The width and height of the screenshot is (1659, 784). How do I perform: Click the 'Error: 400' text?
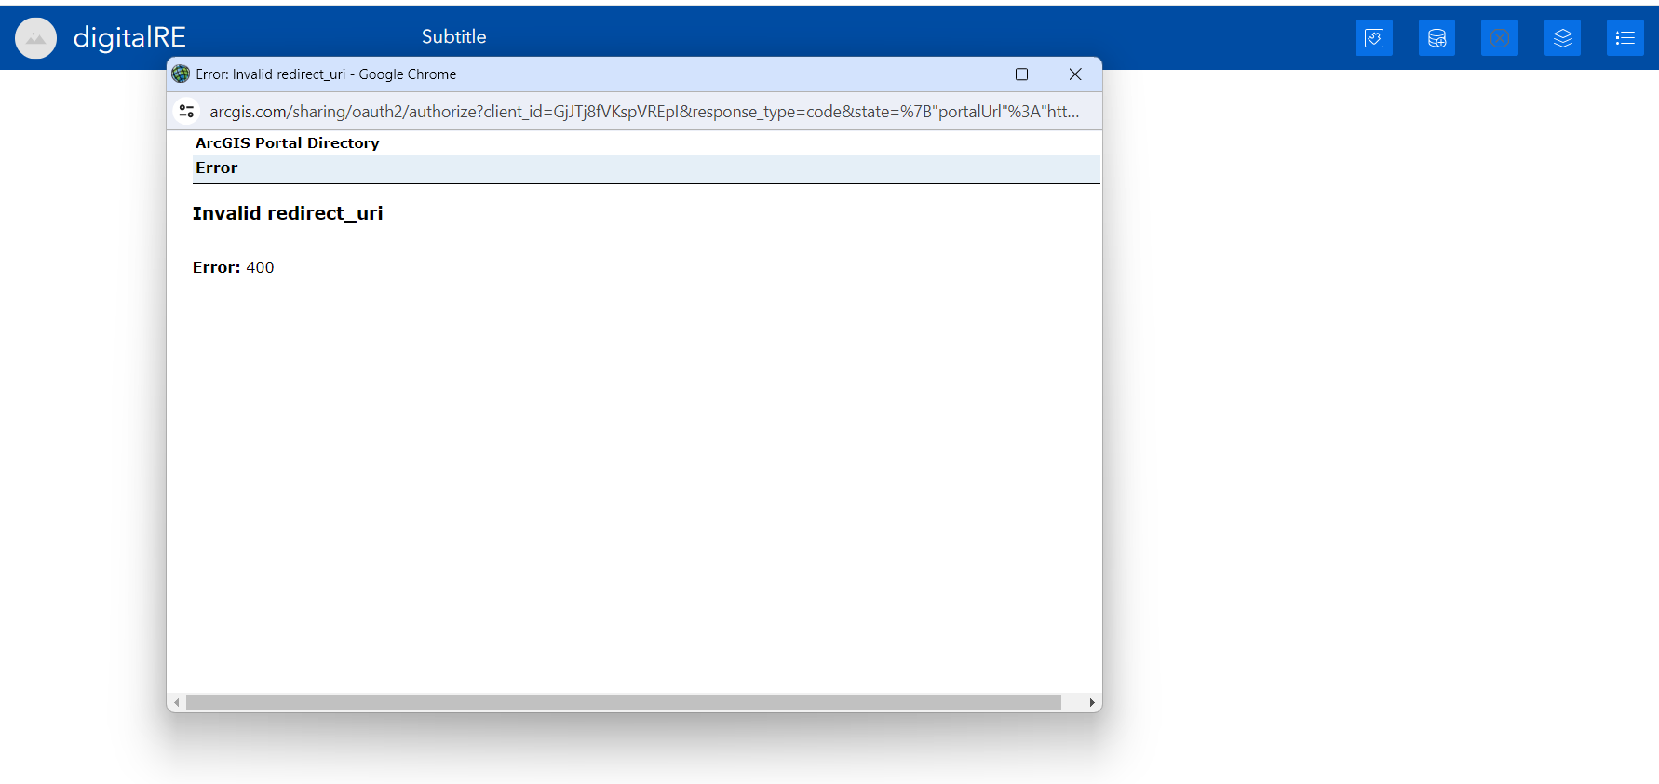[233, 267]
